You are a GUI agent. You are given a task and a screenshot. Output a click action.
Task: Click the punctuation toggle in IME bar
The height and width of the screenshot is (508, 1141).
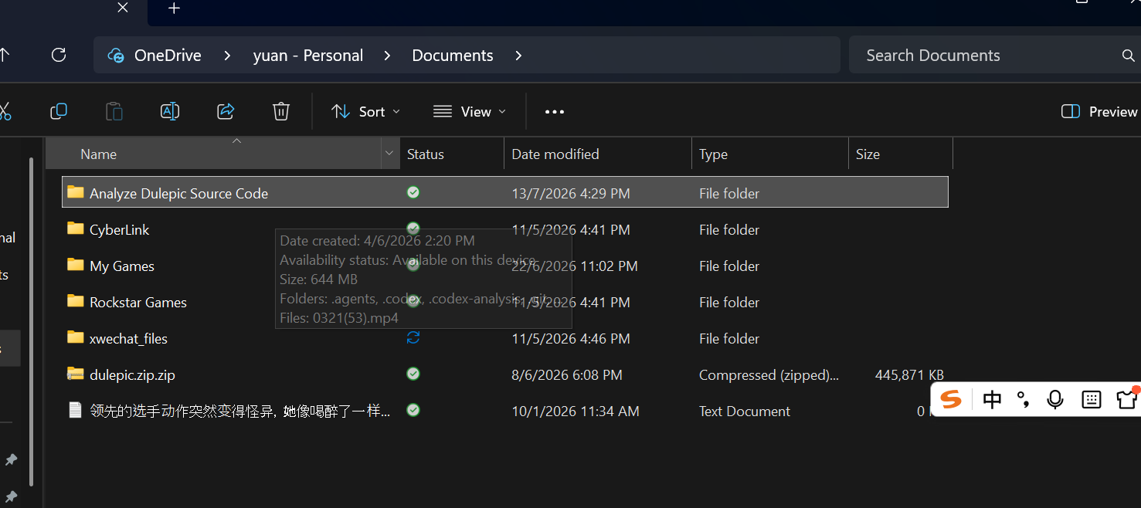pos(1023,399)
